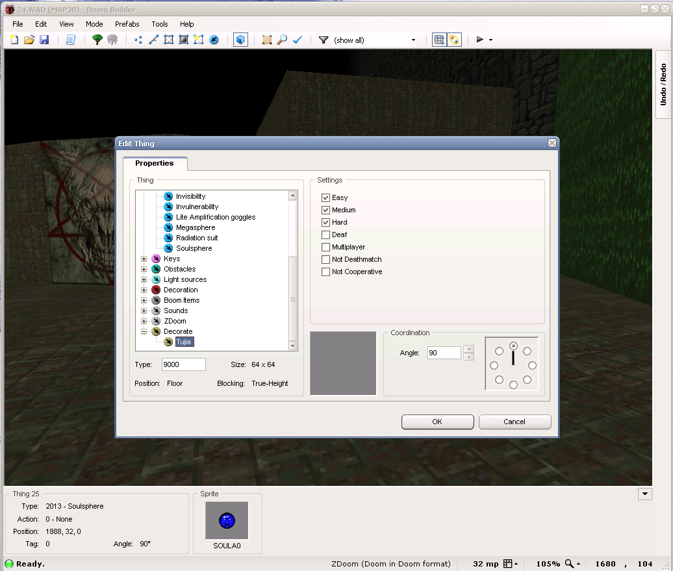673x571 pixels.
Task: Open the script editor scroll icon
Action: (71, 40)
